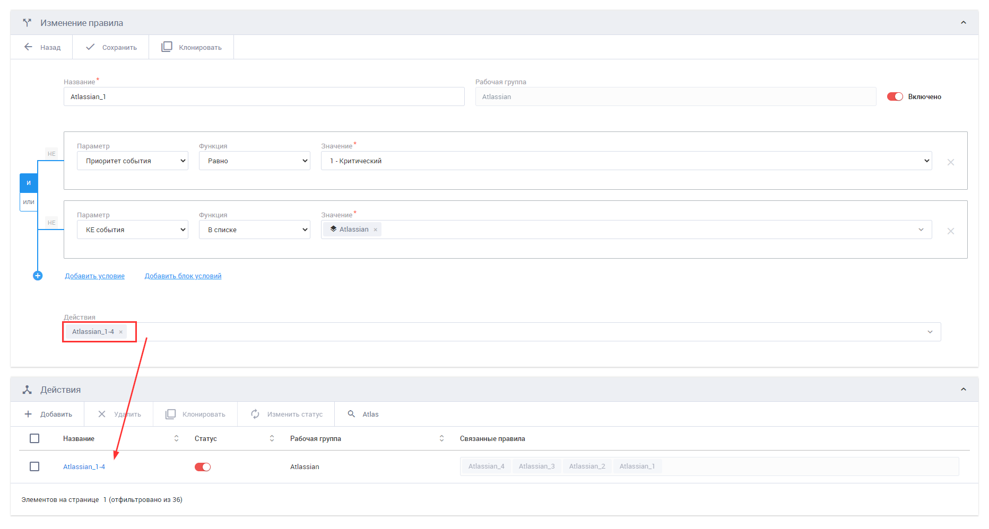Select the ИЛИ logical operator
This screenshot has height=529, width=989.
[x=29, y=202]
